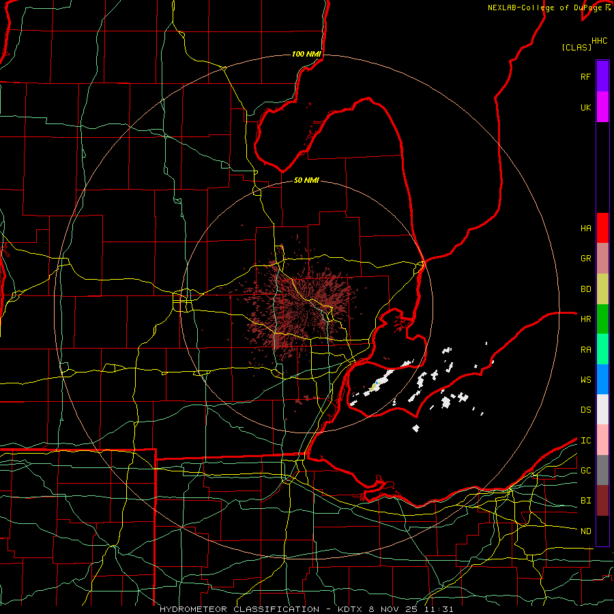Image resolution: width=614 pixels, height=614 pixels.
Task: Click the RF purple legend swatch
Action: [x=602, y=76]
